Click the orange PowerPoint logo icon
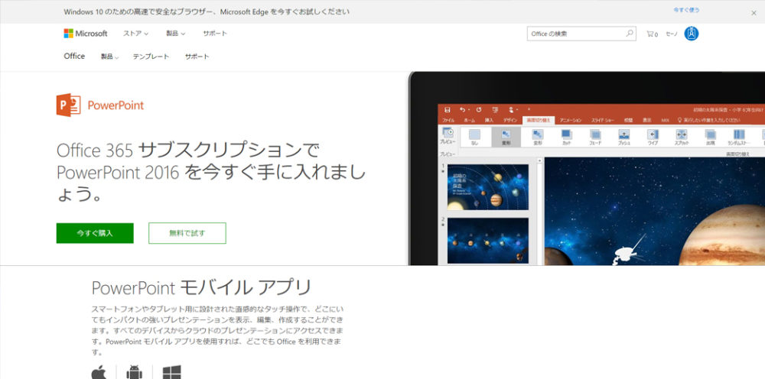The image size is (765, 379). click(x=68, y=105)
